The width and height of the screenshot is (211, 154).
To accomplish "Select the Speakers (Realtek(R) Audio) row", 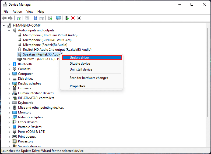I will [40, 54].
